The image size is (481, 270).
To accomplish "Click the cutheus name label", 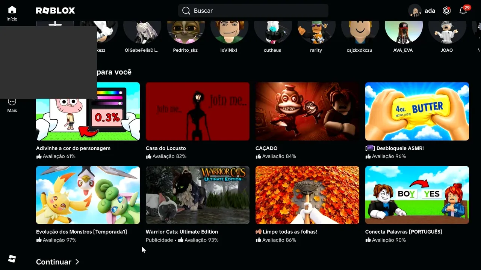I will pyautogui.click(x=272, y=50).
